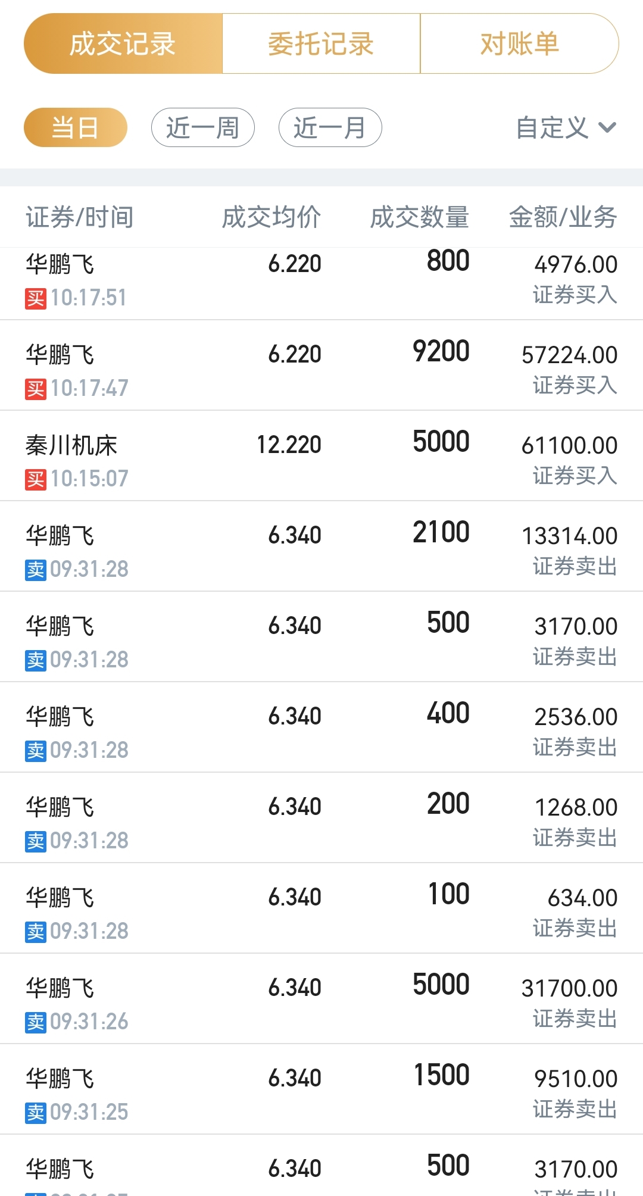Click the blue 卖 icon at 09:31:25

36,1113
